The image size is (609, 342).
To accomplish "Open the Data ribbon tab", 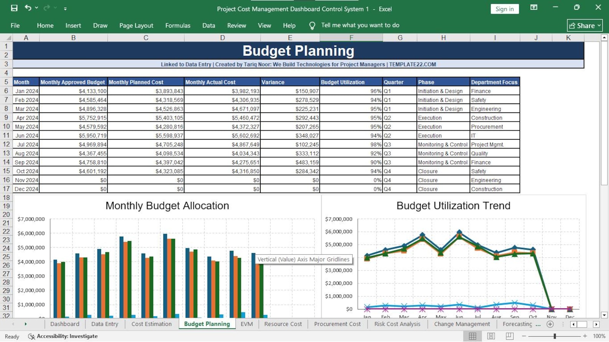I will pos(209,26).
